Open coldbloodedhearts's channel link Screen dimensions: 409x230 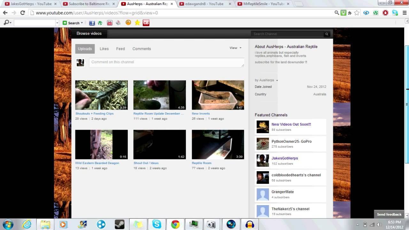tap(296, 175)
